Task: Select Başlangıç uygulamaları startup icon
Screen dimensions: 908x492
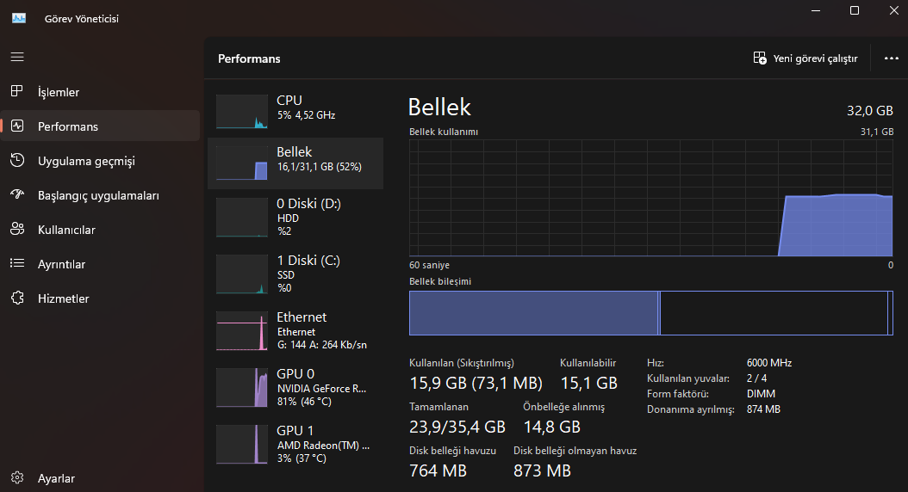Action: [17, 195]
